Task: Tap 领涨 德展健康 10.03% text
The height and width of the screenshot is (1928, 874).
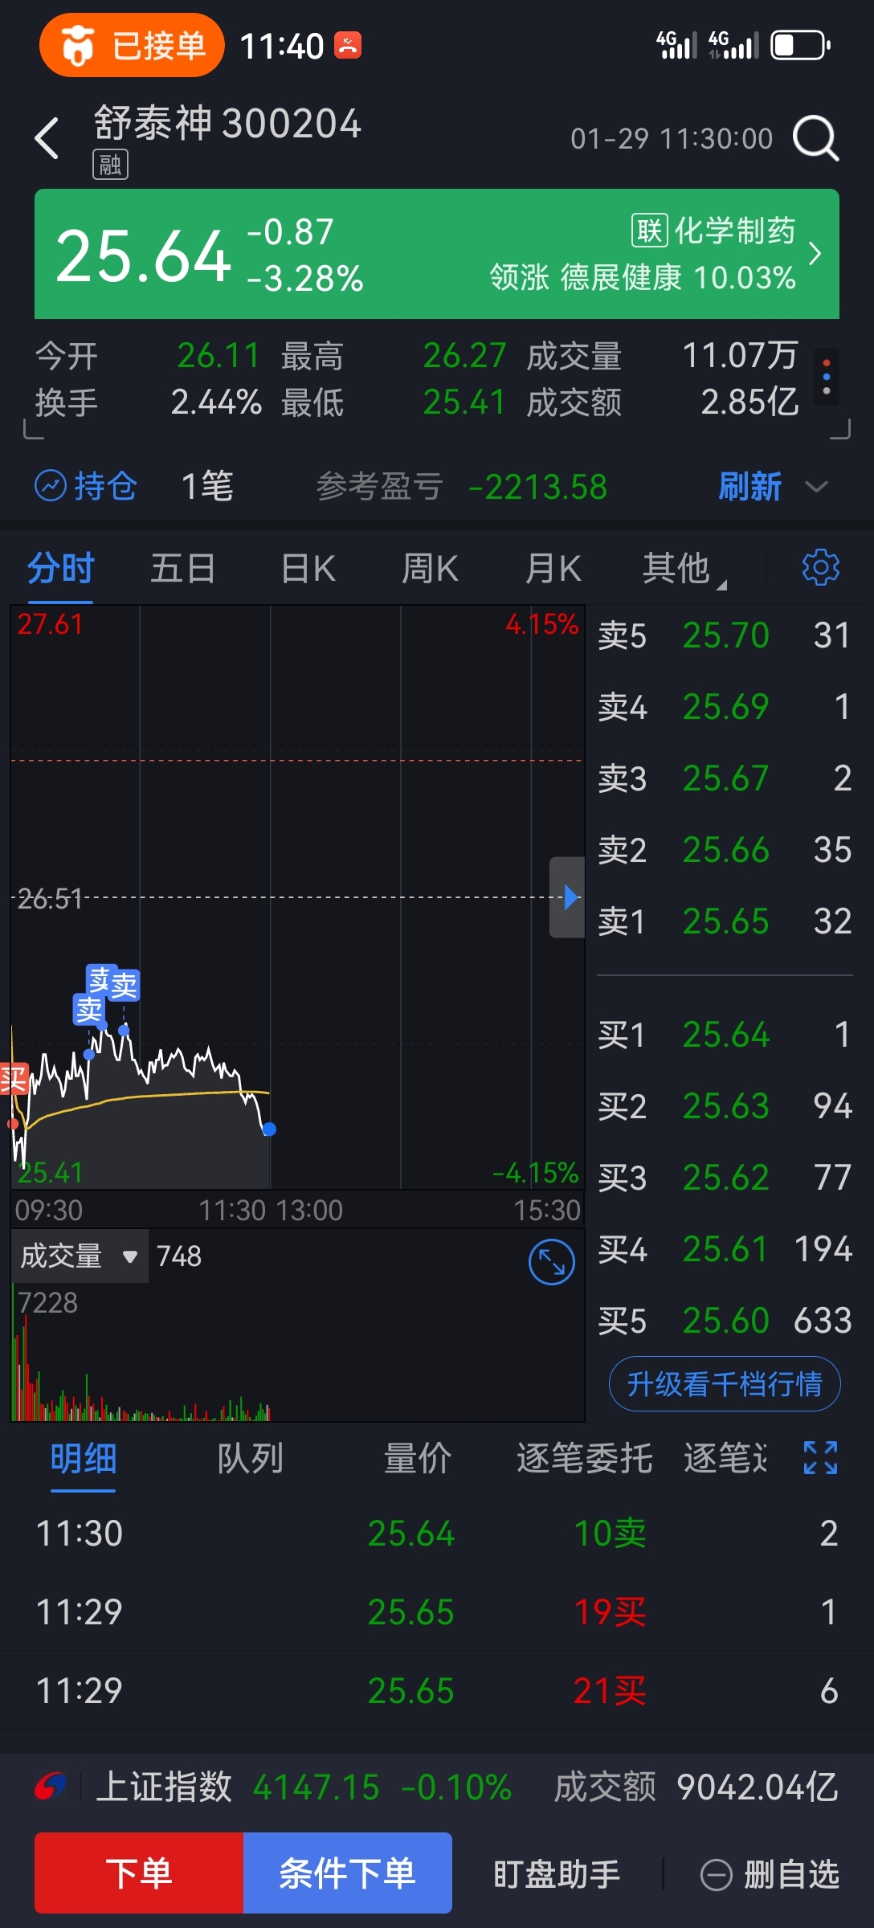Action: [643, 278]
